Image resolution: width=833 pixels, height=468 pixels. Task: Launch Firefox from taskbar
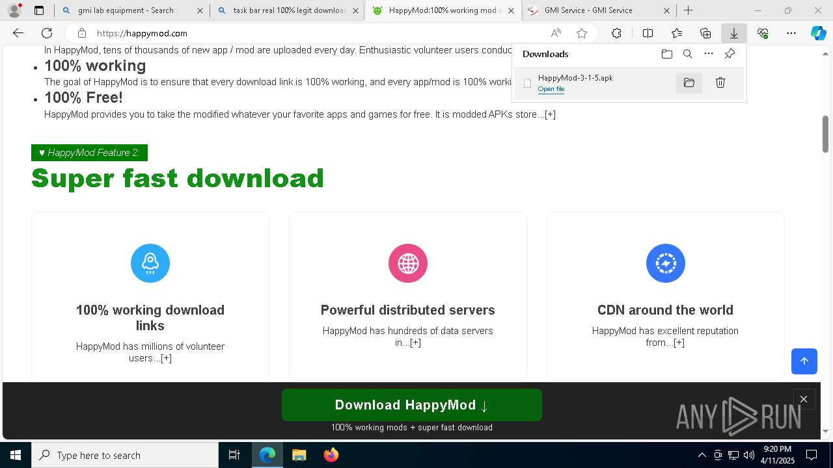click(331, 455)
